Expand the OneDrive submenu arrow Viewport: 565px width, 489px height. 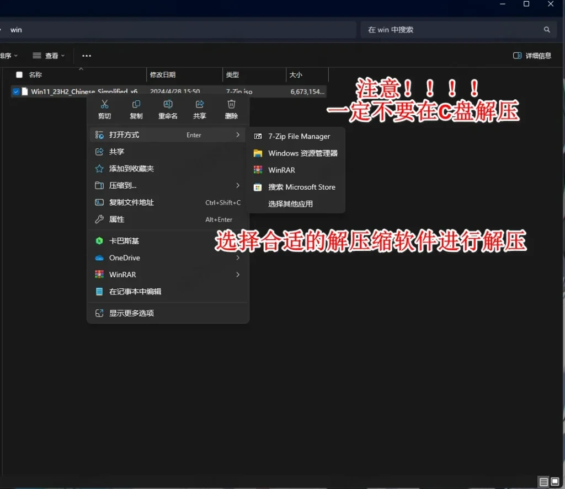click(x=238, y=258)
